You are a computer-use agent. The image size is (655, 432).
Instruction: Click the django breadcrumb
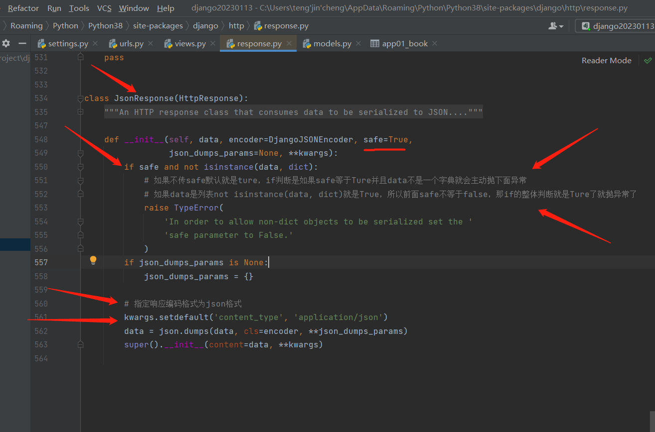pos(206,26)
